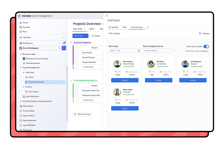
Task: Collapse Project Management folder
Action: tap(21, 68)
